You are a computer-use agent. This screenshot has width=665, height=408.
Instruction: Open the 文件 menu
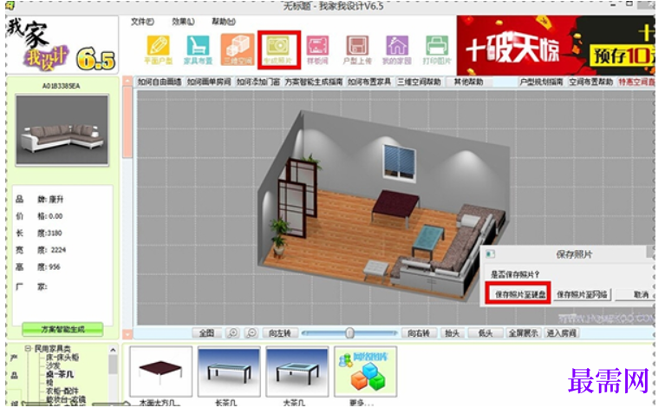click(x=142, y=22)
